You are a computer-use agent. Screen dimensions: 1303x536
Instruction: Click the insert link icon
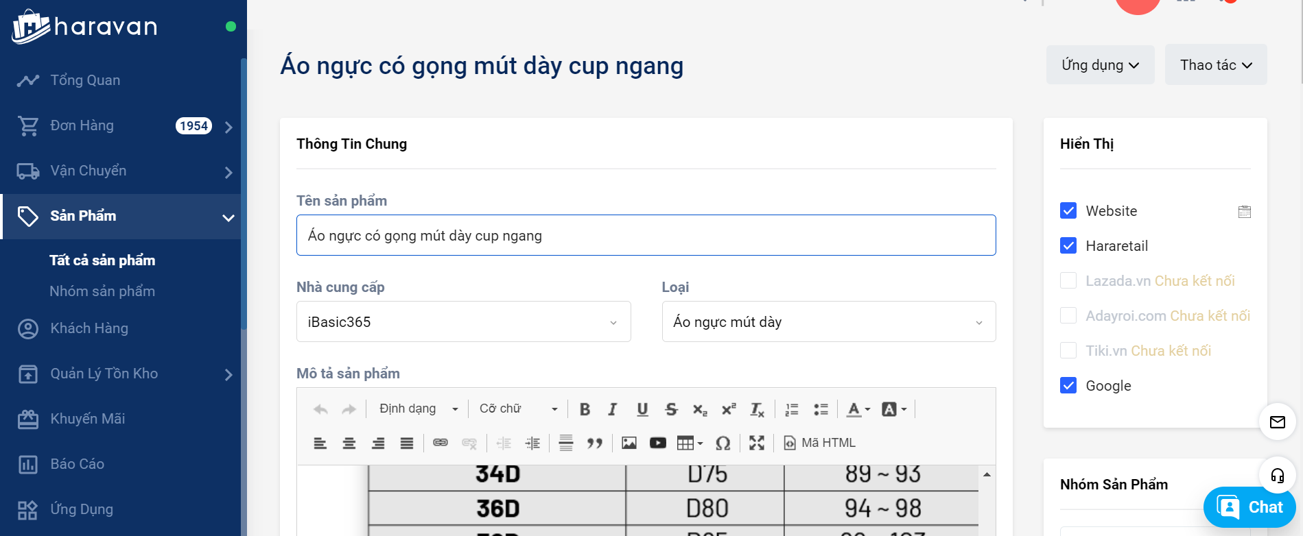click(441, 443)
